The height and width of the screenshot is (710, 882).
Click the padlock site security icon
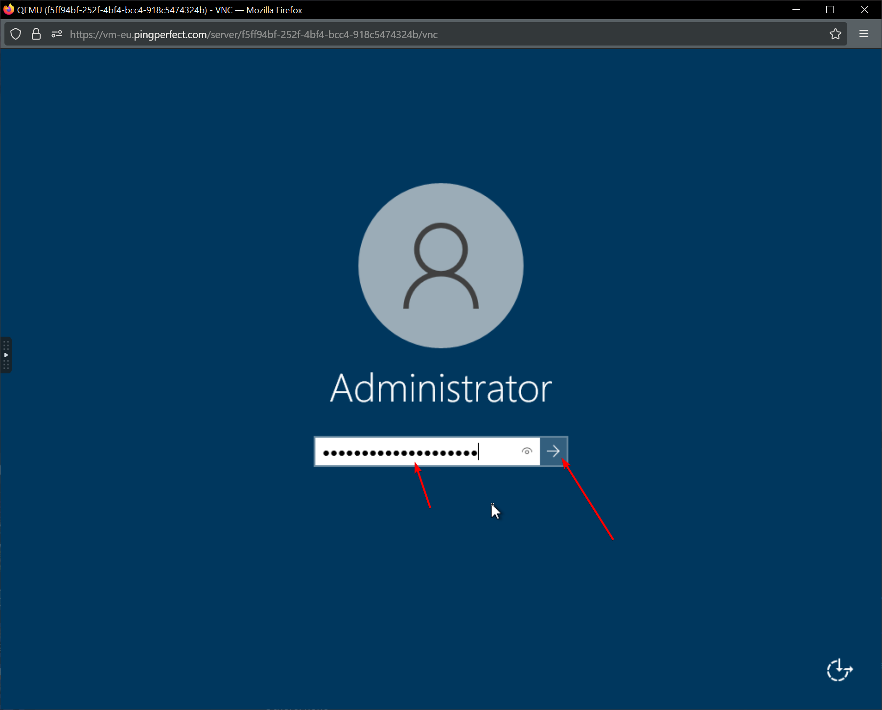36,34
